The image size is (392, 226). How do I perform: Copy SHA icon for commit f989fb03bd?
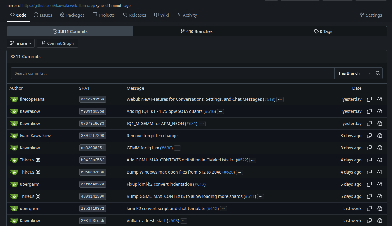(x=369, y=111)
